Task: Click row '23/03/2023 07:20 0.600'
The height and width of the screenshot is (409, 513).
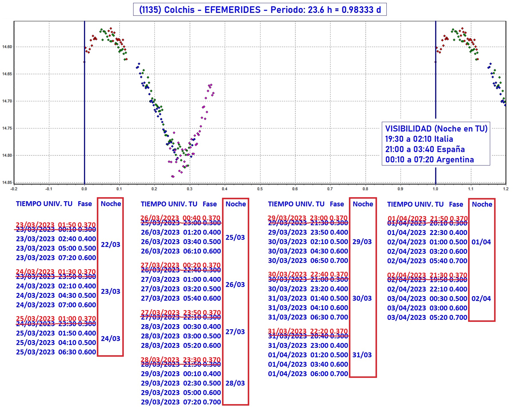Action: 56,258
